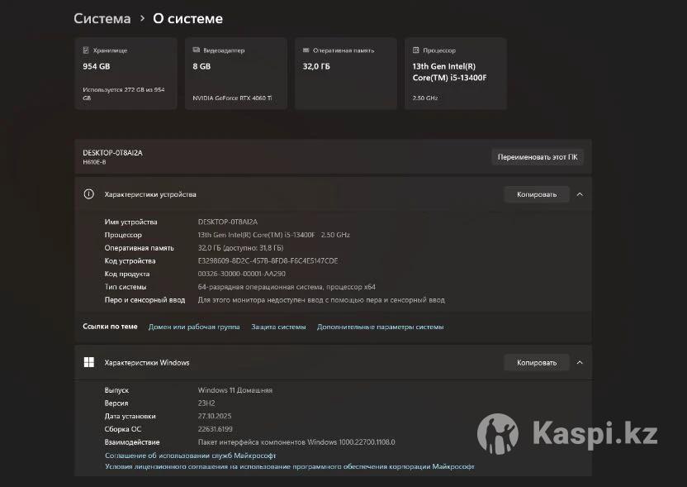Viewport: 687px width, 487px height.
Task: Open Соглашение об использовании служб Майкрософт
Action: [190, 456]
